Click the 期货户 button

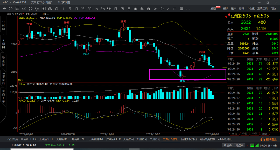click(x=228, y=145)
